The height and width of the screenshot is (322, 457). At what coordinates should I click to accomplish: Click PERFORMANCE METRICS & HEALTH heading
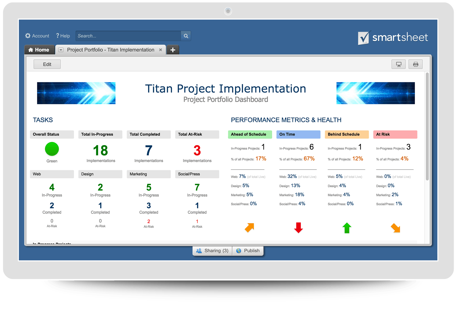tap(286, 120)
